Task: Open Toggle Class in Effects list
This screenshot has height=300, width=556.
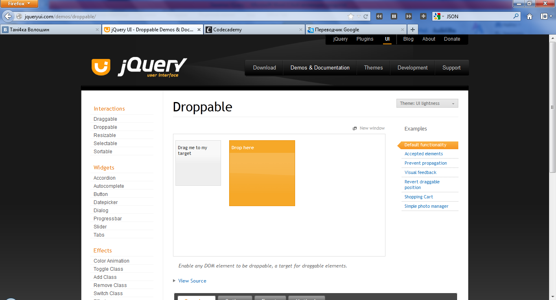Action: (108, 269)
